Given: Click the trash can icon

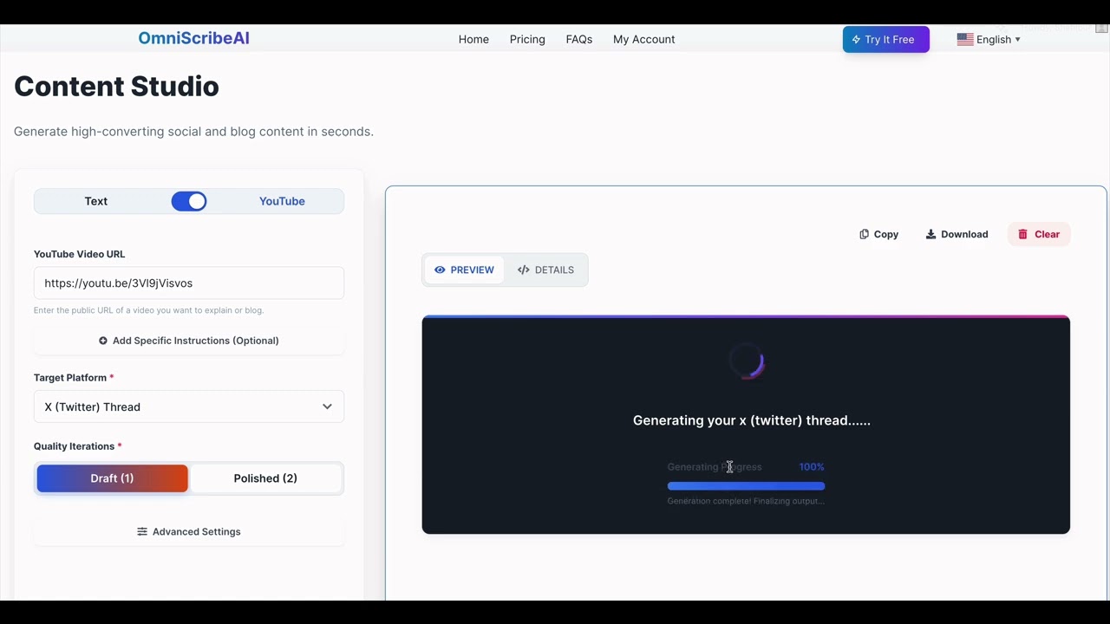Looking at the screenshot, I should tap(1022, 234).
